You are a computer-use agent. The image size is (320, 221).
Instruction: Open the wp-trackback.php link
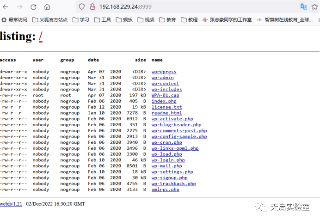174,184
